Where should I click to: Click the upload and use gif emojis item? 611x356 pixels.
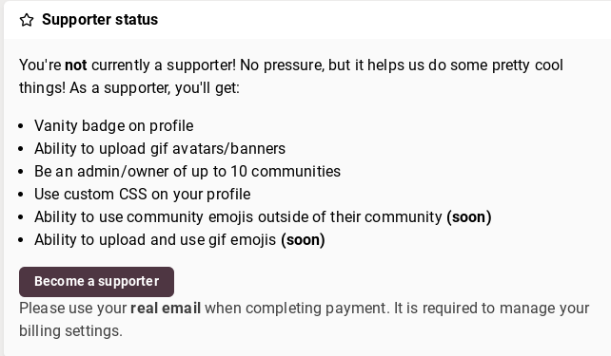179,240
